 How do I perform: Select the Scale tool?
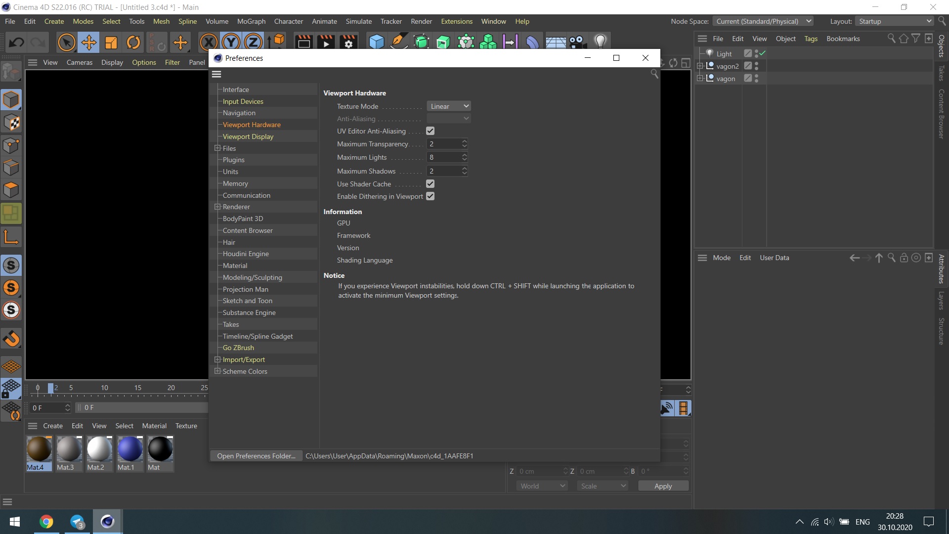click(x=111, y=43)
